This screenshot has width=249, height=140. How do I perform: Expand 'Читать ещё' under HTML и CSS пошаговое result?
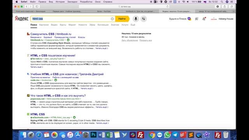click(x=37, y=67)
